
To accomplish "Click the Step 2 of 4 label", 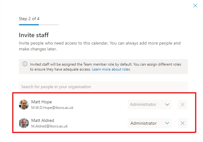I will pos(29,19).
